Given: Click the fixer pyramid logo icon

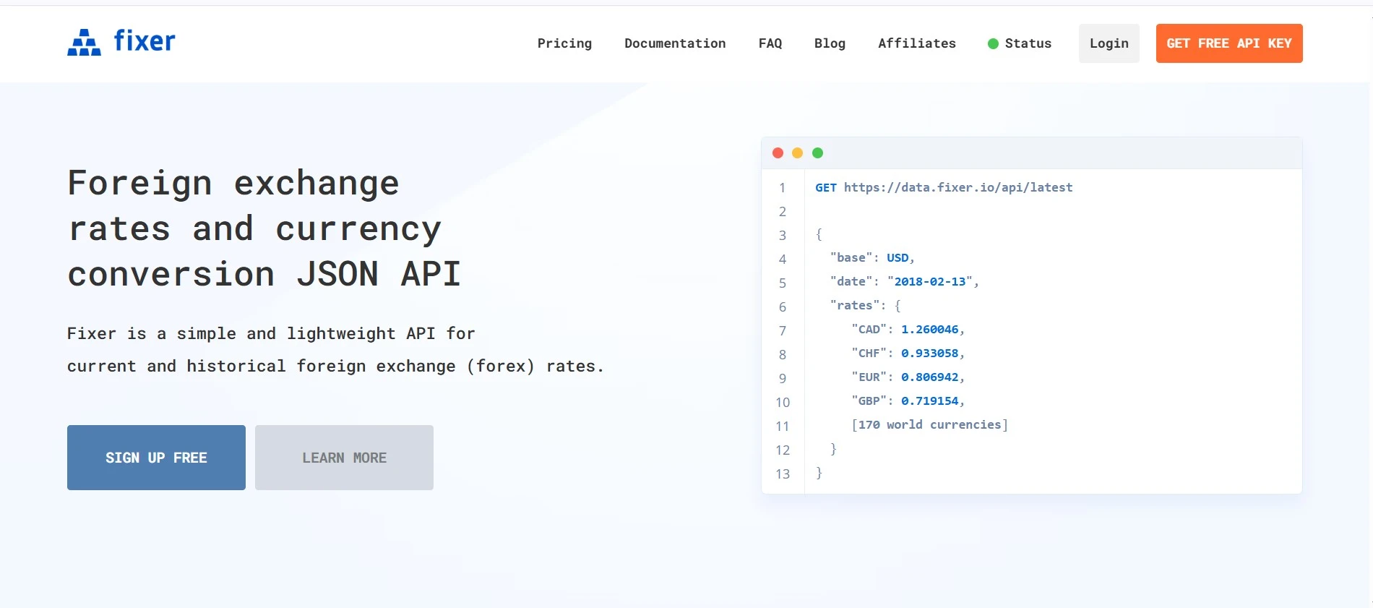Looking at the screenshot, I should [x=84, y=43].
